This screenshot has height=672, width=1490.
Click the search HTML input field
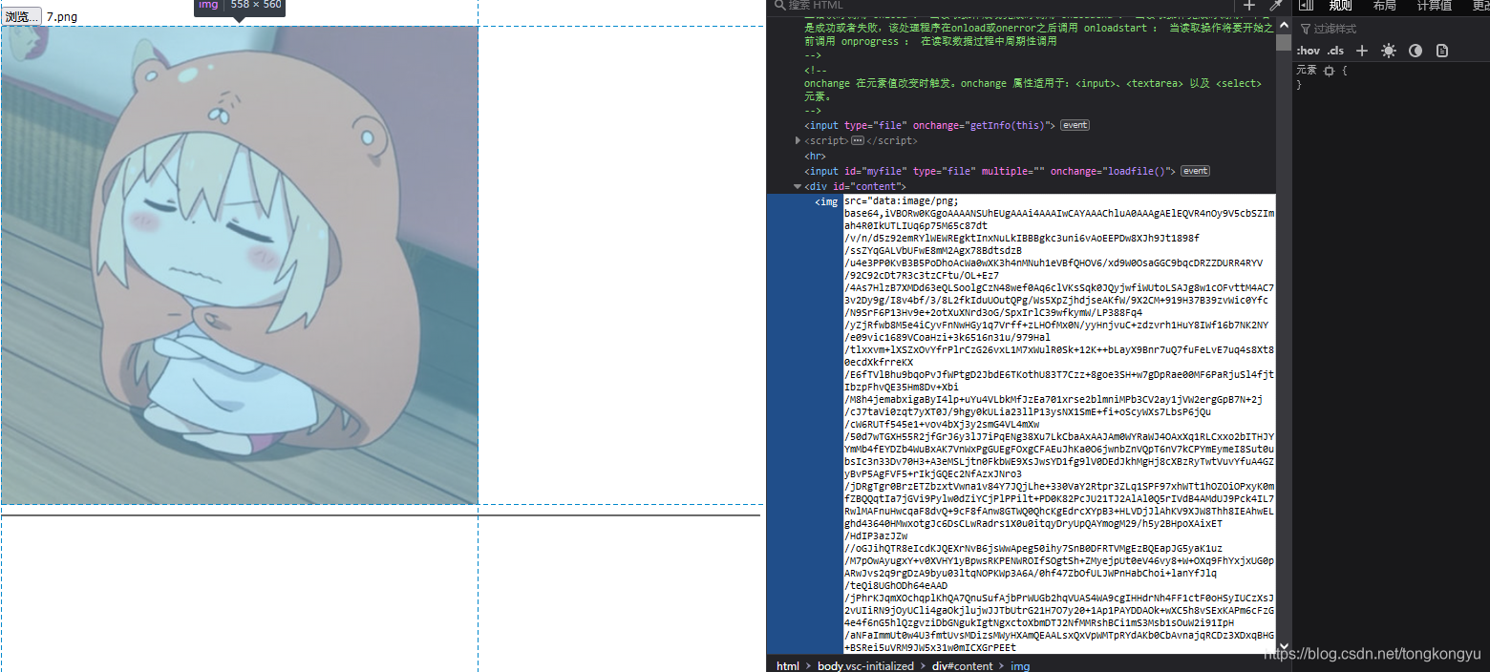click(1003, 6)
